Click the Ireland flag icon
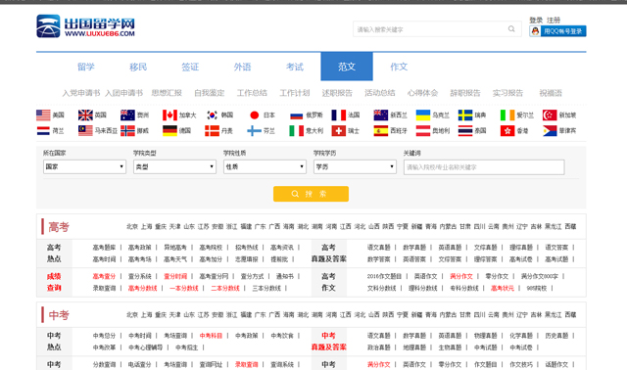The height and width of the screenshot is (370, 627). 507,116
